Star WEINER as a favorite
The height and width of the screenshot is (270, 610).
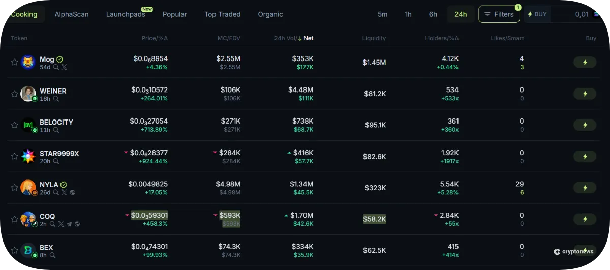point(15,94)
